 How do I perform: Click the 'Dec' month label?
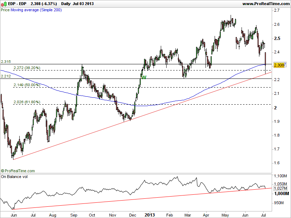coord(133,215)
